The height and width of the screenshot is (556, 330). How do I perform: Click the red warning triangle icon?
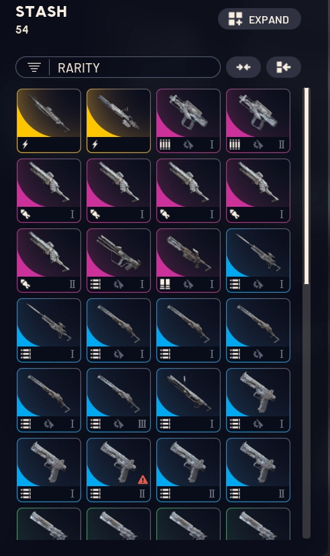point(143,480)
